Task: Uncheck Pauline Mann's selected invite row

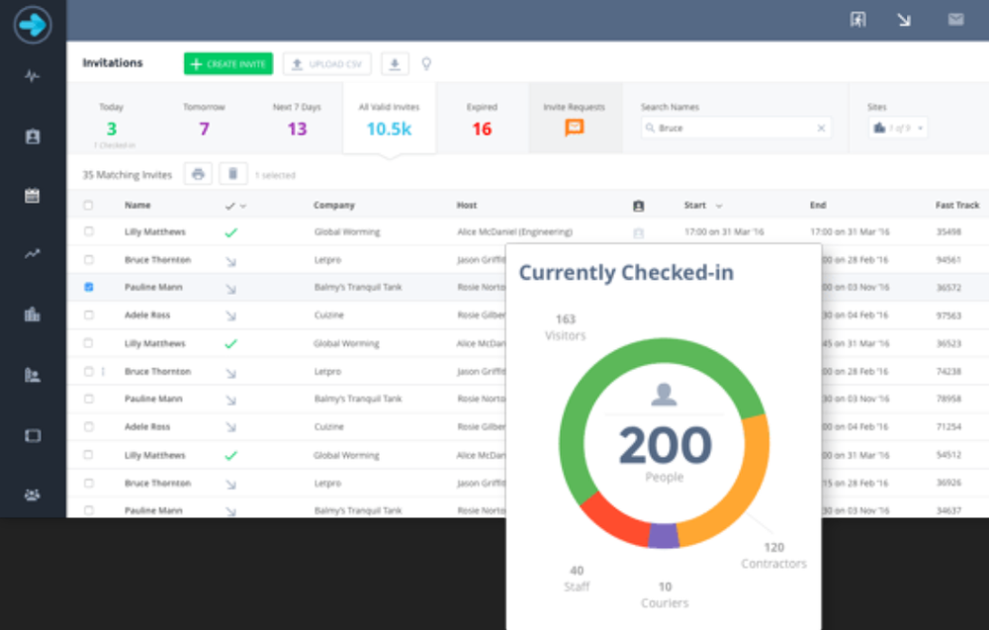Action: pyautogui.click(x=88, y=286)
